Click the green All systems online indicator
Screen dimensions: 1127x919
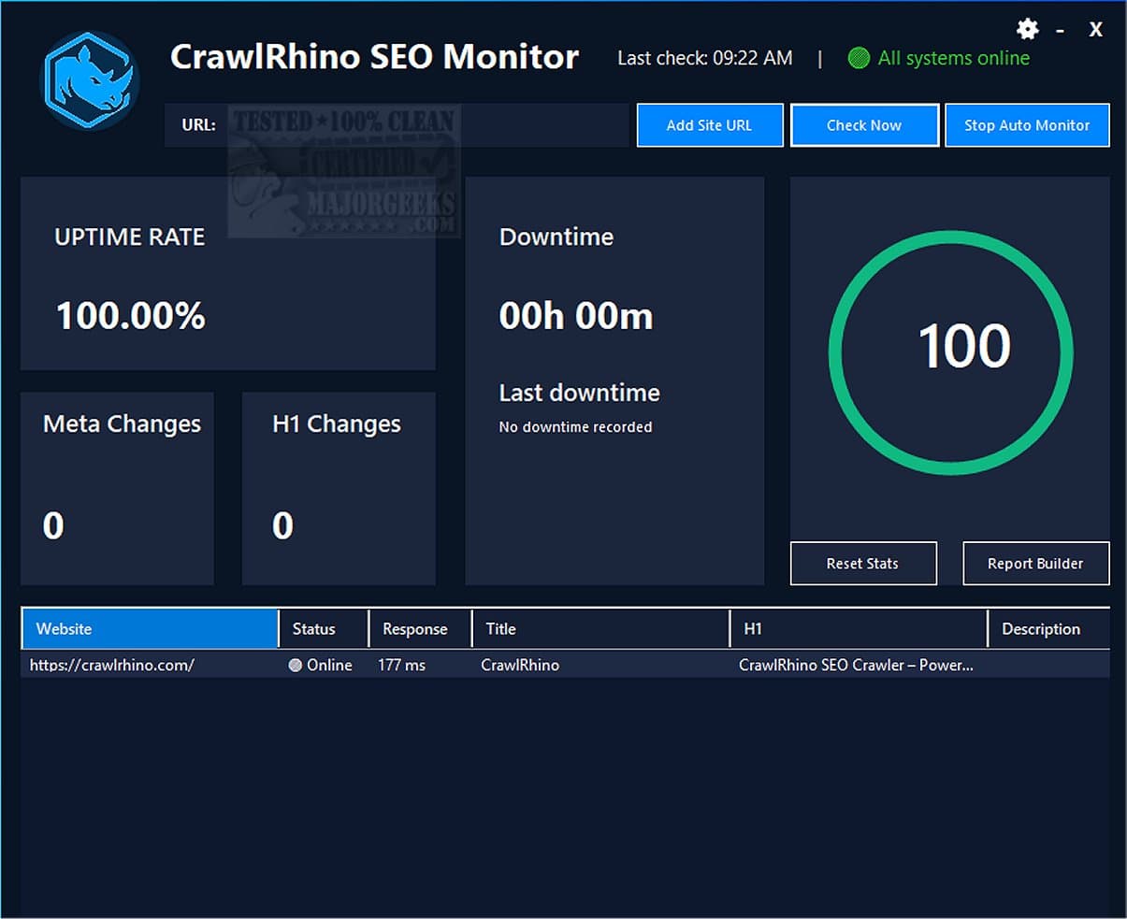click(938, 58)
